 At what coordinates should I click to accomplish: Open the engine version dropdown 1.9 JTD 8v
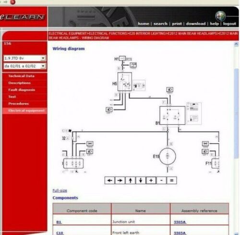coord(25,58)
